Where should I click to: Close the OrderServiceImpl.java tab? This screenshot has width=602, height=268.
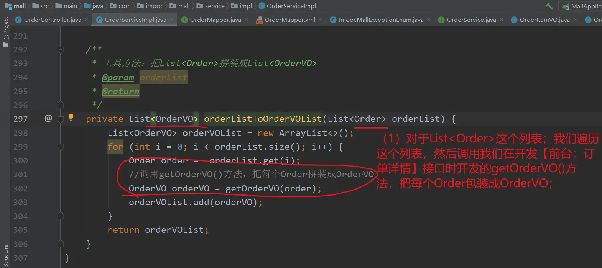coord(172,20)
